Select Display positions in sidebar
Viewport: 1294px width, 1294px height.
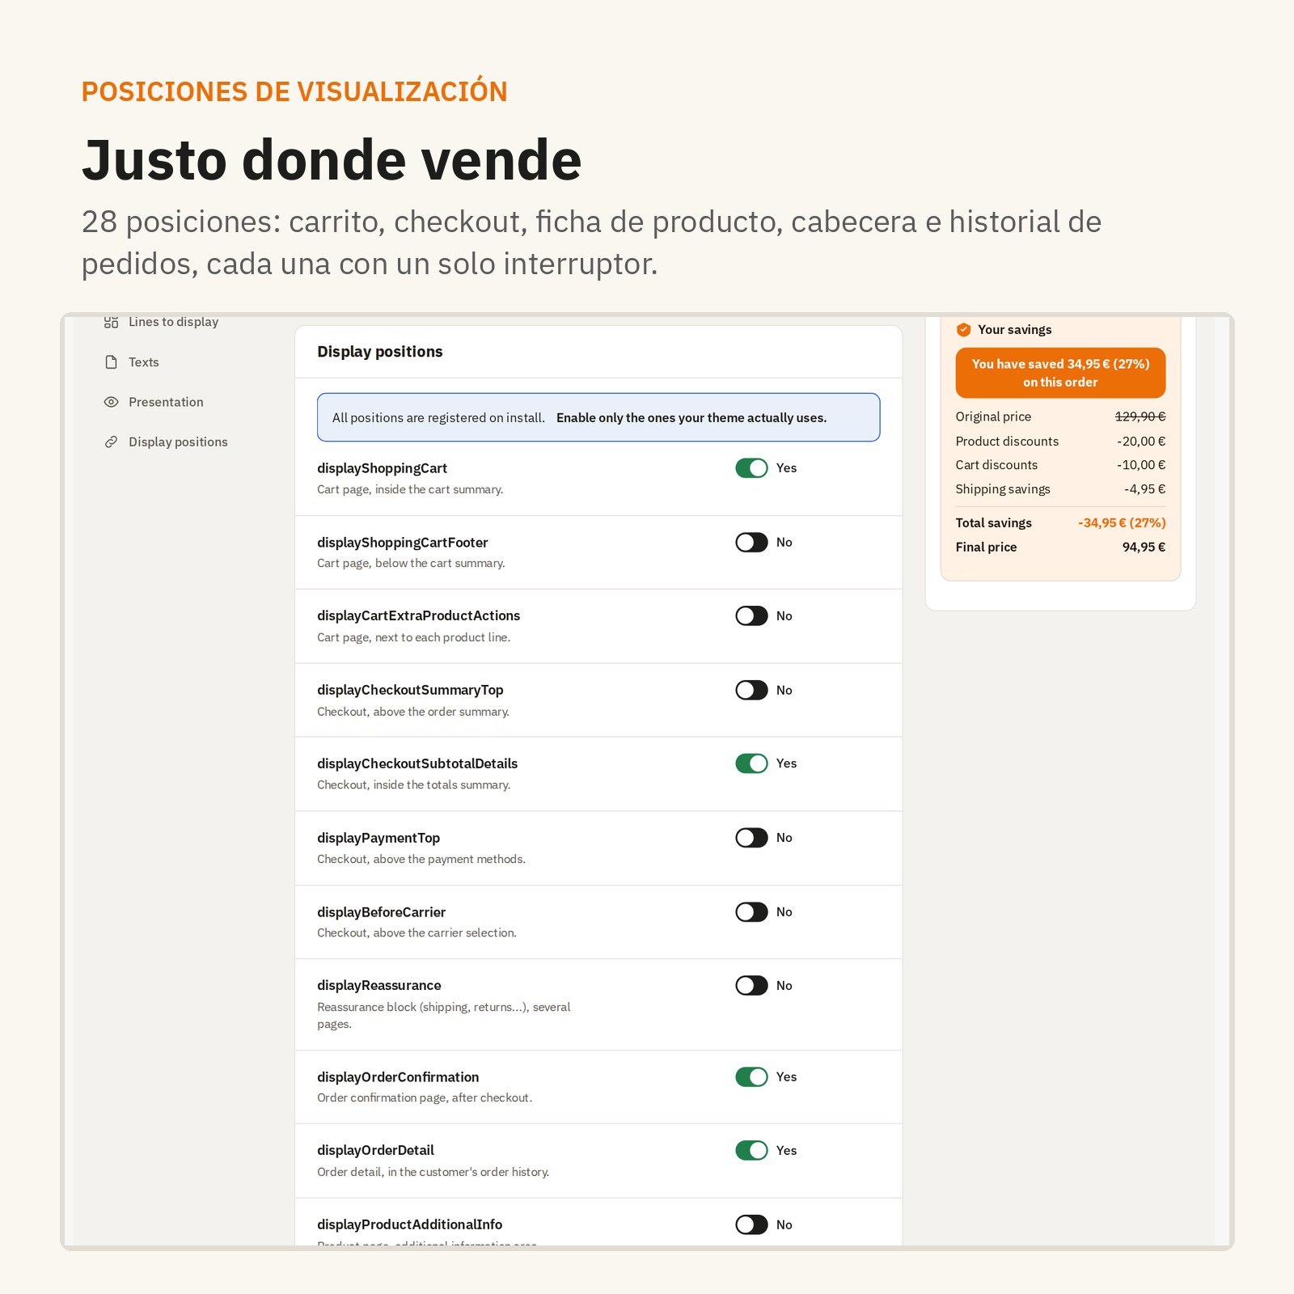click(x=178, y=442)
